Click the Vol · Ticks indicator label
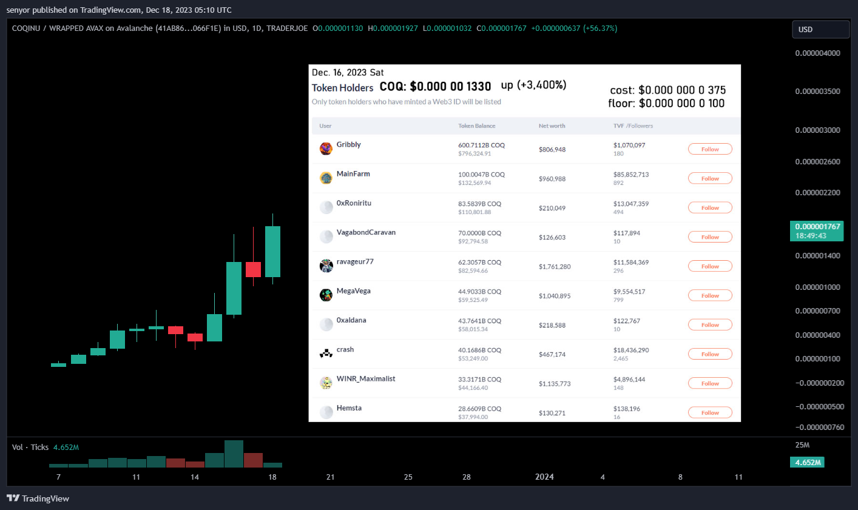Viewport: 858px width, 510px height. [x=30, y=447]
